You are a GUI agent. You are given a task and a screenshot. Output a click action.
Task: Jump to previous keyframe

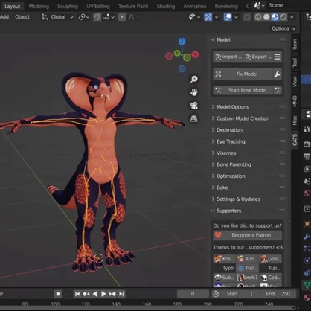click(86, 294)
